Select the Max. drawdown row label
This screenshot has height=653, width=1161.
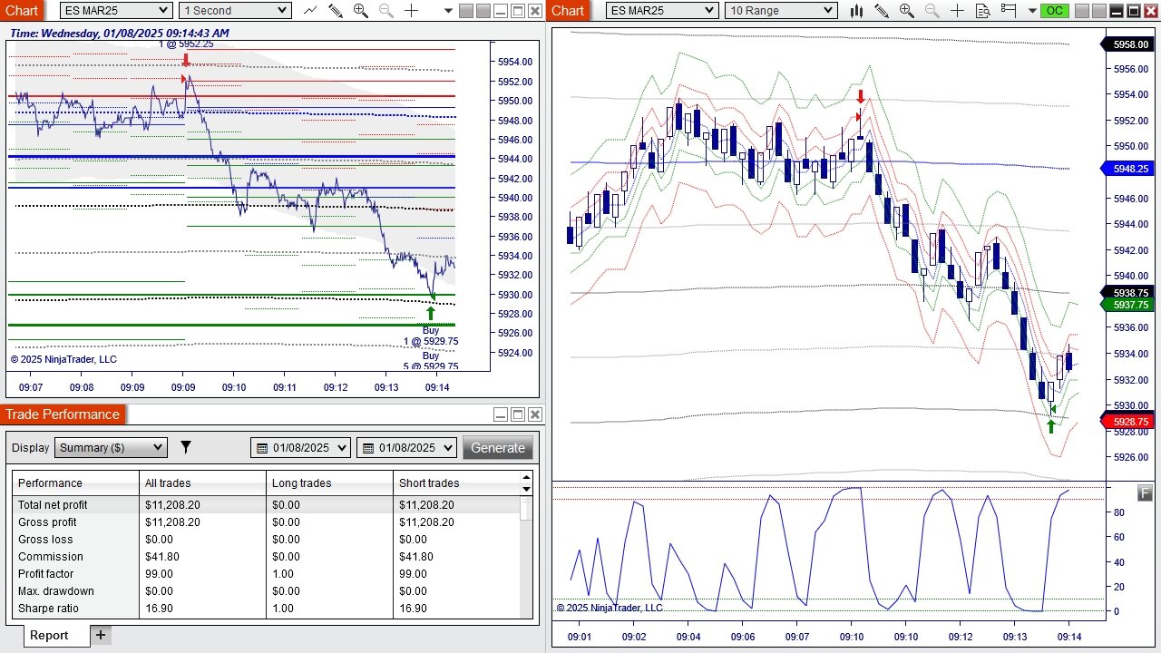(x=56, y=590)
